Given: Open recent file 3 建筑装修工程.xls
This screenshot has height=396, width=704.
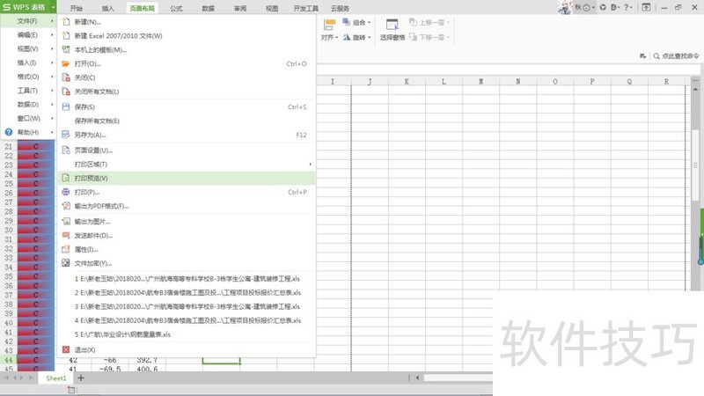Looking at the screenshot, I should pos(187,306).
